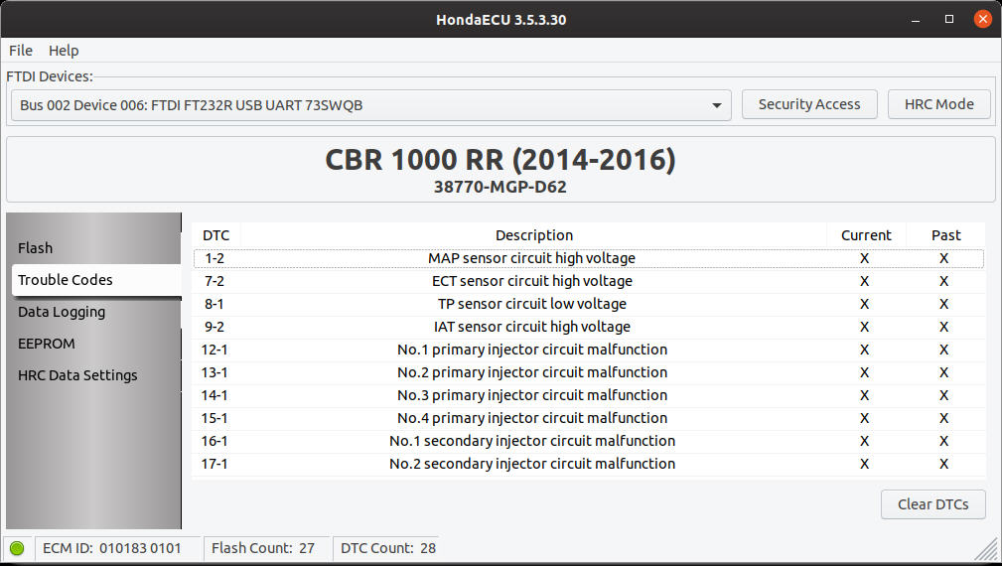Minimize the HondaECU window
1002x566 pixels.
(x=915, y=19)
